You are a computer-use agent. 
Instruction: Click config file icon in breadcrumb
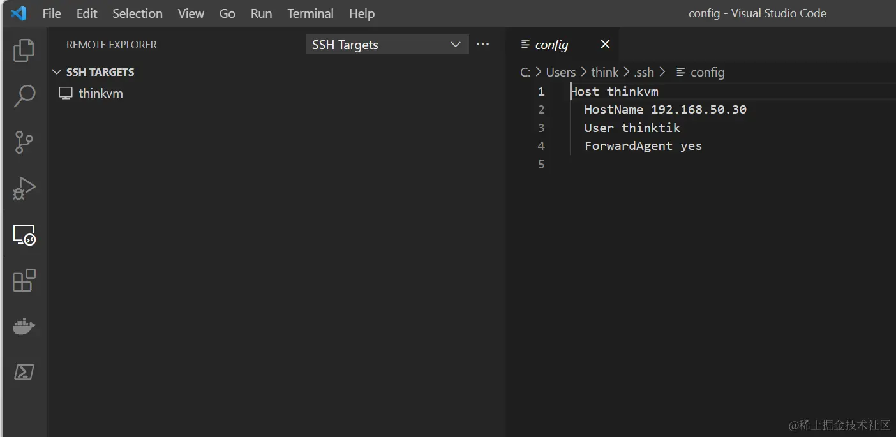(x=681, y=72)
